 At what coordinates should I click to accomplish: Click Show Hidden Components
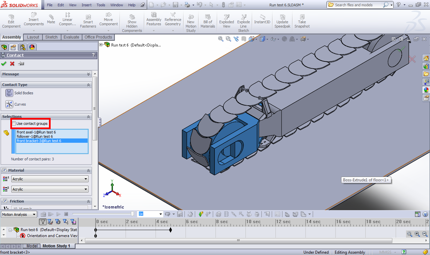coord(132,23)
